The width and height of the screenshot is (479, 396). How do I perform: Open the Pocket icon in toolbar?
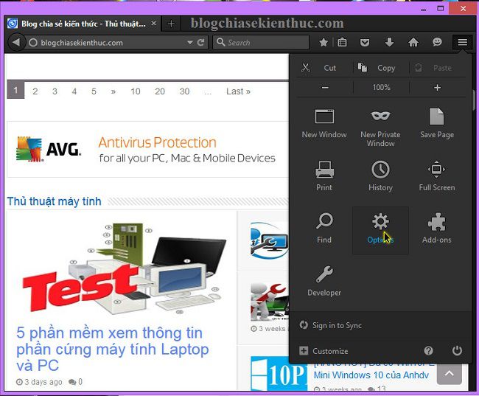click(x=365, y=42)
